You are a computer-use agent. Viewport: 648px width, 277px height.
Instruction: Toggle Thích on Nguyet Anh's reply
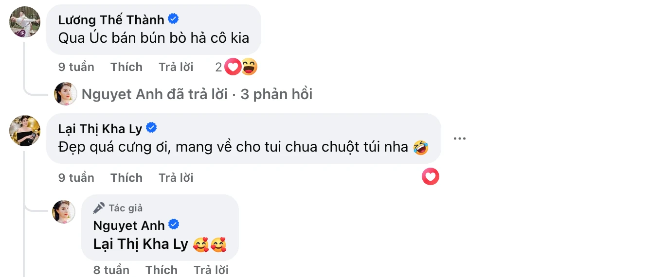click(162, 270)
